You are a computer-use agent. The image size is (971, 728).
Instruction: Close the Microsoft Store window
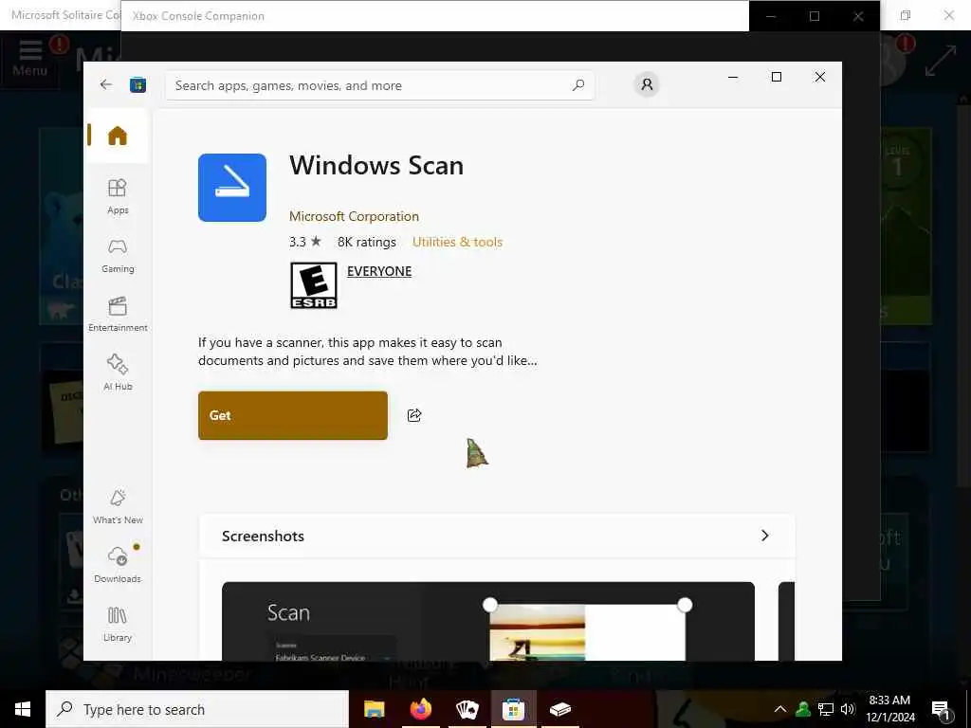820,77
